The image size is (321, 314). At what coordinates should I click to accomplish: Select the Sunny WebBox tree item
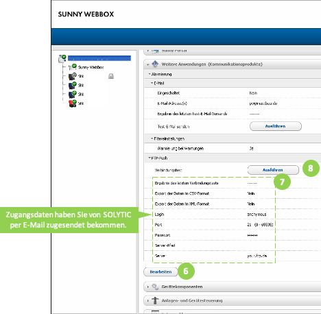(x=91, y=67)
